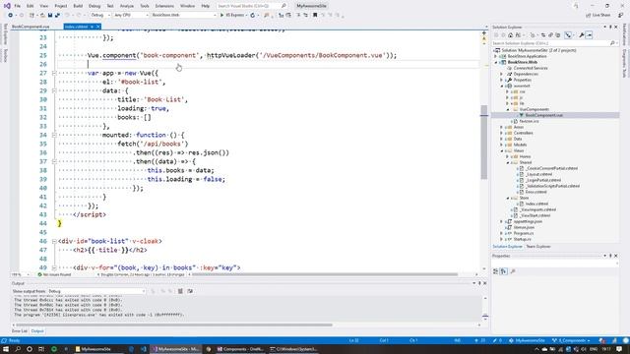Viewport: 630px width, 354px height.
Task: Click the browser refresh icon in toolbar
Action: (252, 15)
